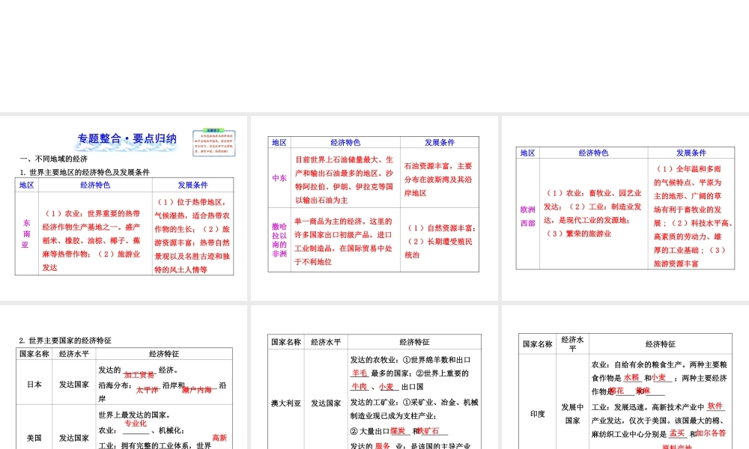Click the blue title 专题整合·要点归纳

coord(127,139)
